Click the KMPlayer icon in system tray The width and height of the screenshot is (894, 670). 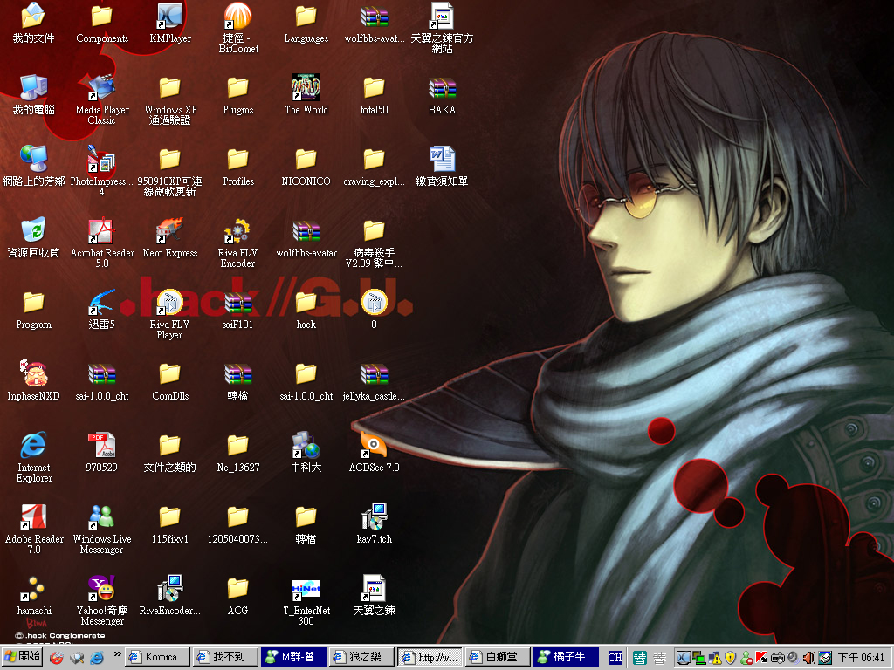pyautogui.click(x=684, y=658)
